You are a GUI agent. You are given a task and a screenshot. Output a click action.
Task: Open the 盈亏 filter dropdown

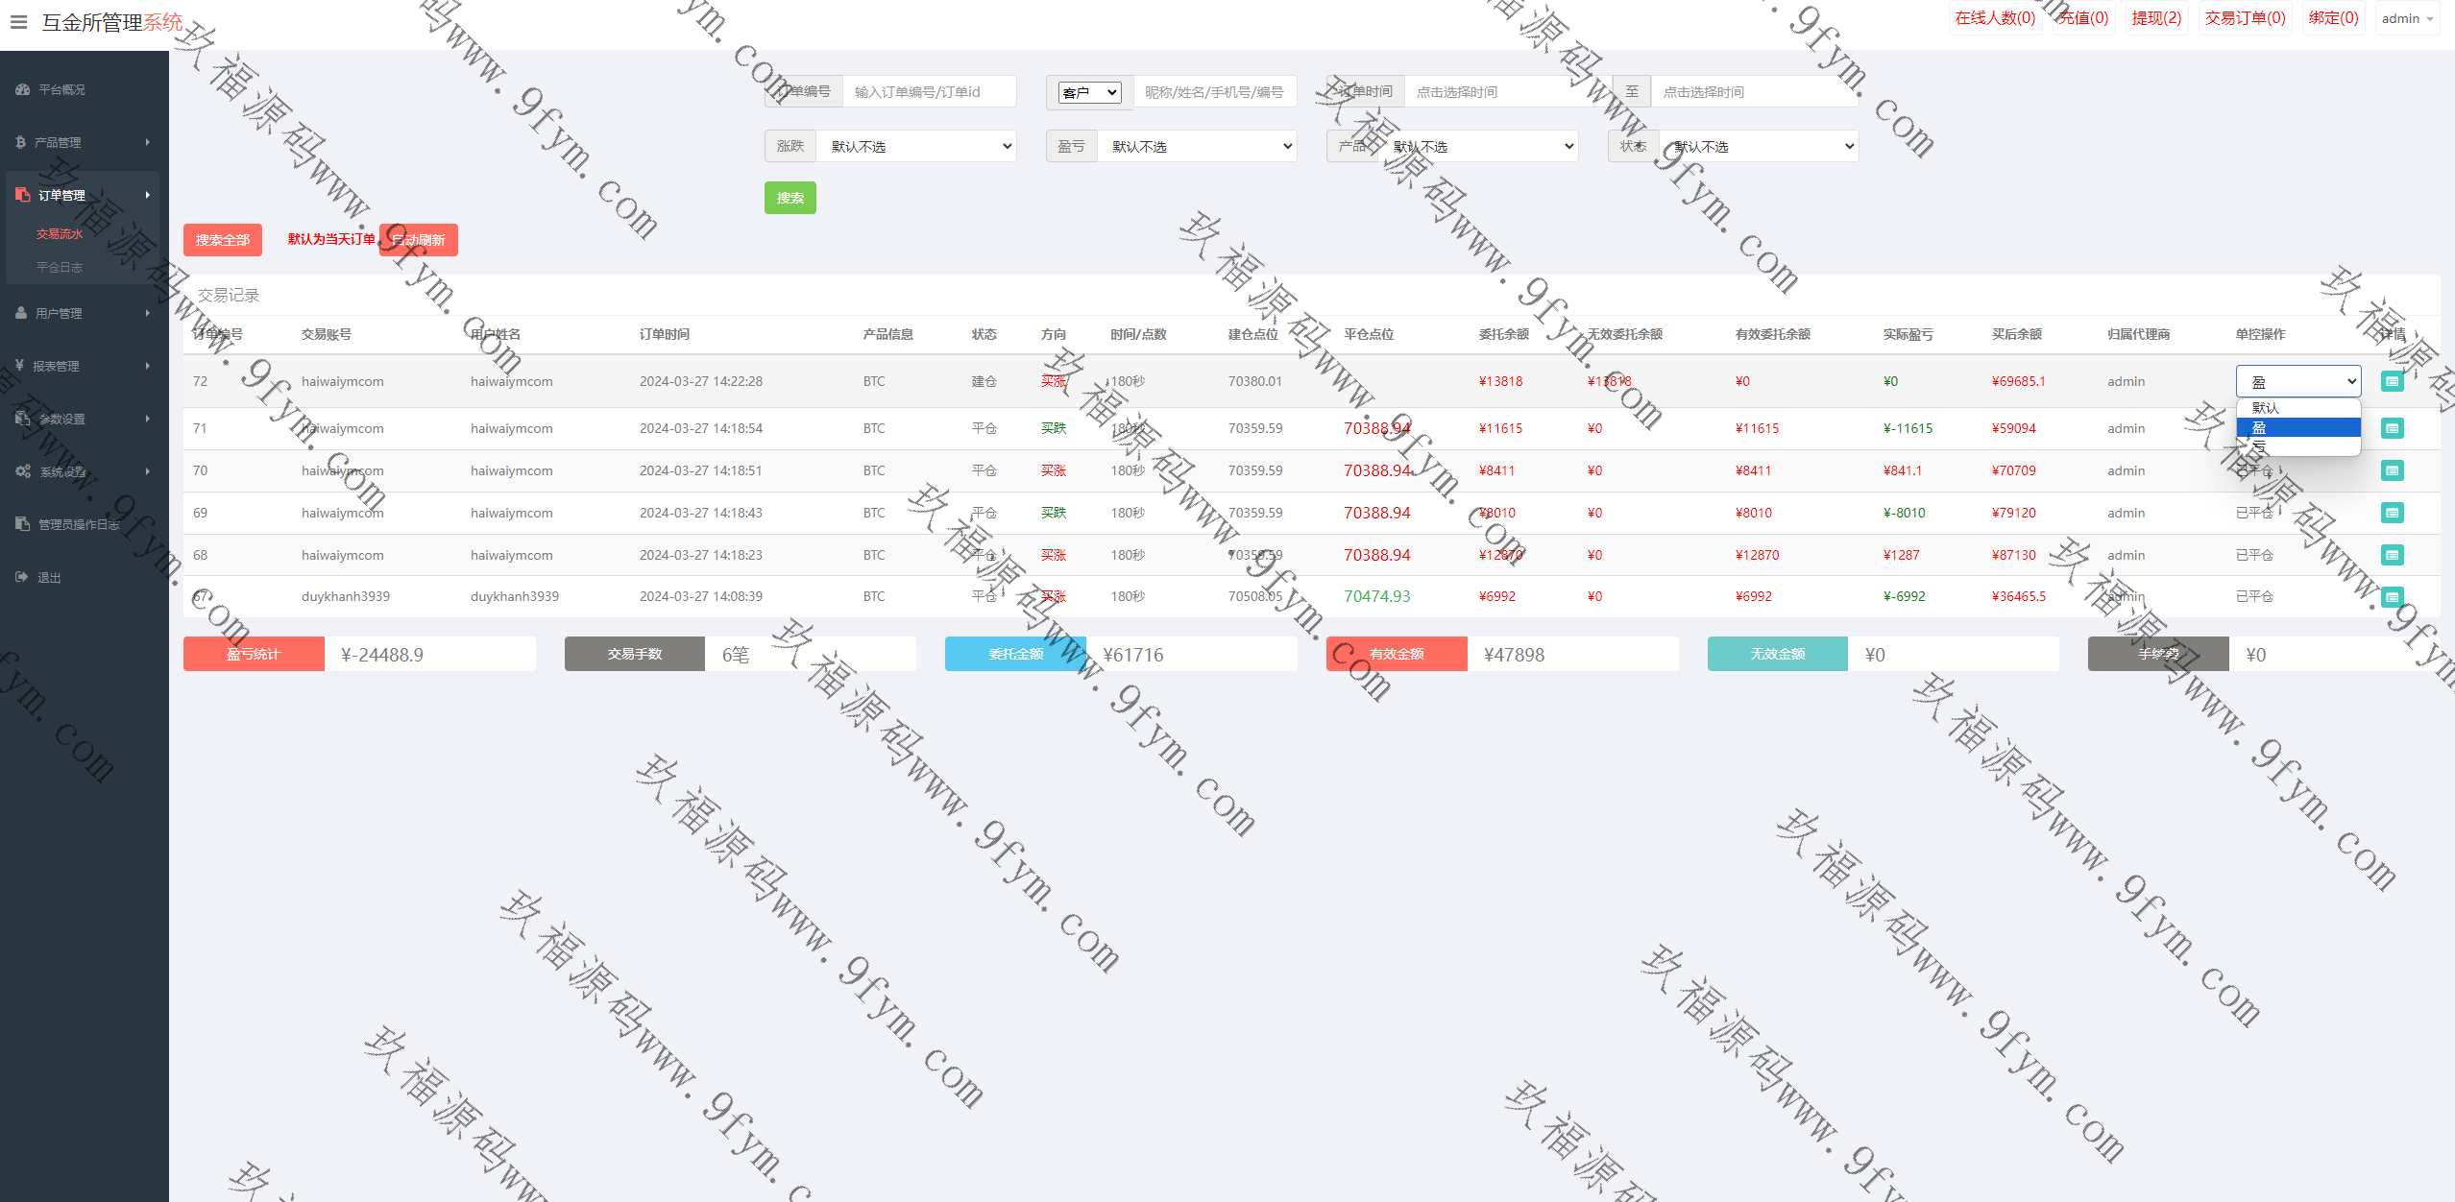pos(1197,147)
